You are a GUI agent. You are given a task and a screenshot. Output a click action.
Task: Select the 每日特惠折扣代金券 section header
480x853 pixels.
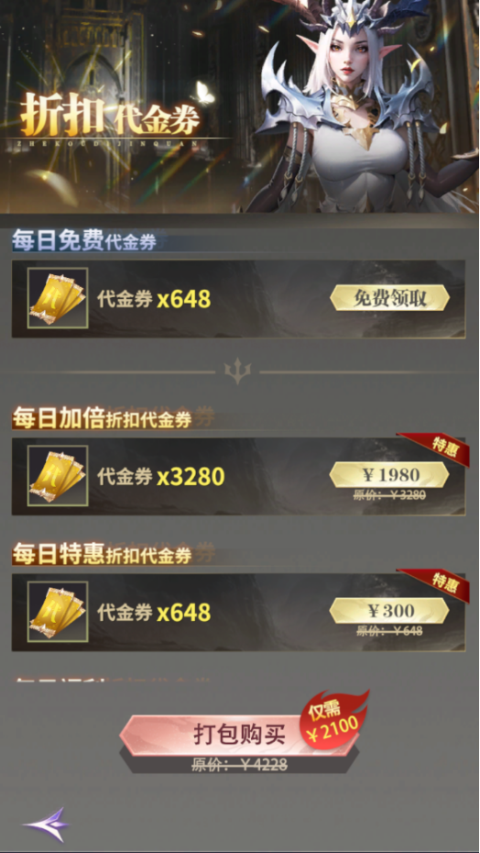103,554
